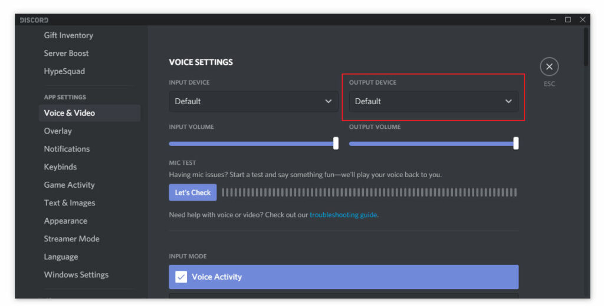Close the Discord window
604x306 pixels.
click(582, 19)
